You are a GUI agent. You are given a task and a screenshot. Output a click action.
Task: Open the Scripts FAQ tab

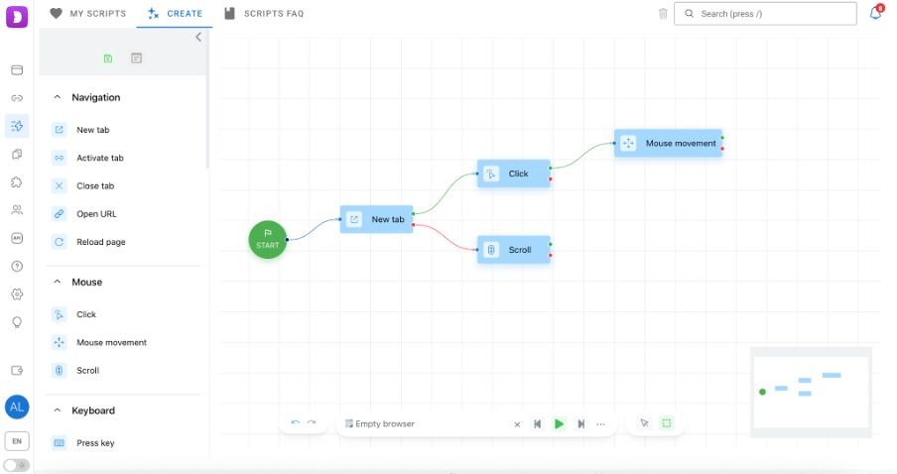264,14
